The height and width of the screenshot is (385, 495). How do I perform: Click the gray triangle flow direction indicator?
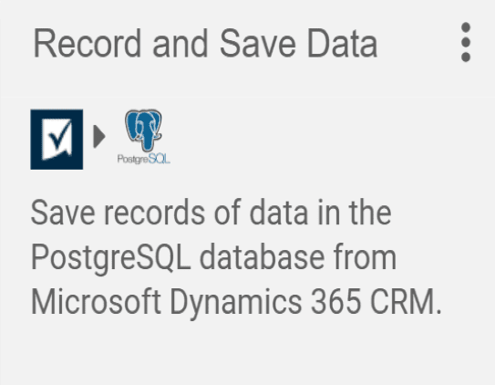(99, 137)
